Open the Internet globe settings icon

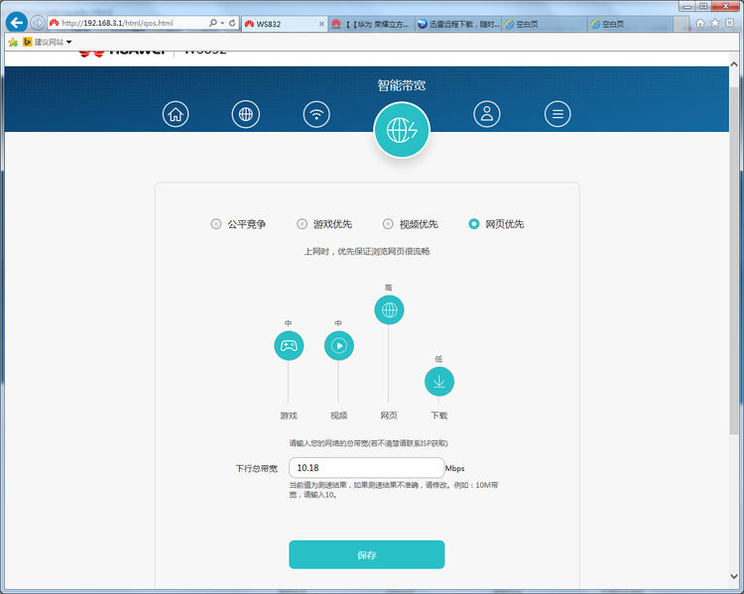[x=246, y=114]
